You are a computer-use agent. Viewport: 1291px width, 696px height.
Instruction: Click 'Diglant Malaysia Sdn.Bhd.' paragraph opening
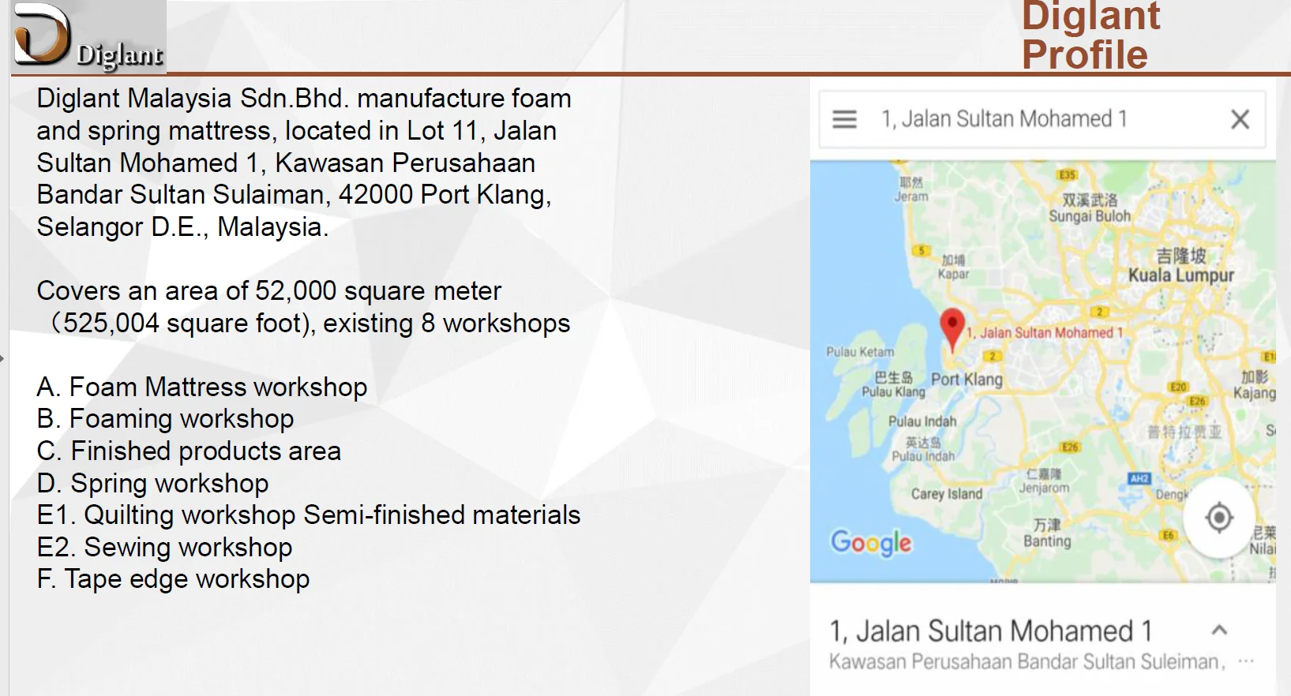(193, 99)
